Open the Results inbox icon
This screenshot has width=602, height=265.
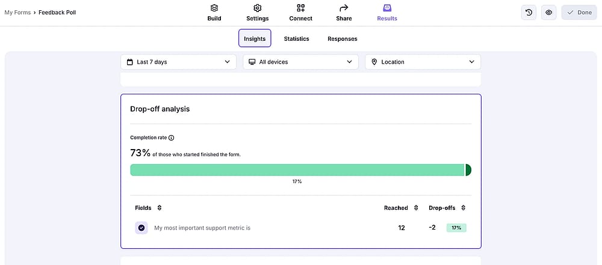point(387,8)
